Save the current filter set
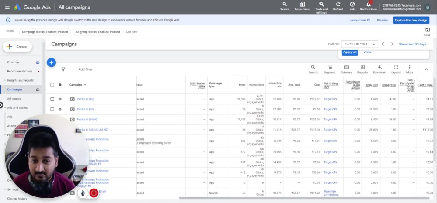 pos(427,32)
